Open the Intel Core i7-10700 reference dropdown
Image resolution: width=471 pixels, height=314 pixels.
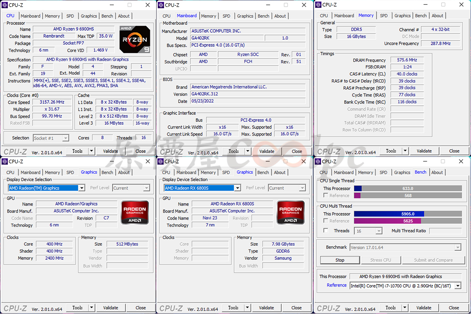457,286
